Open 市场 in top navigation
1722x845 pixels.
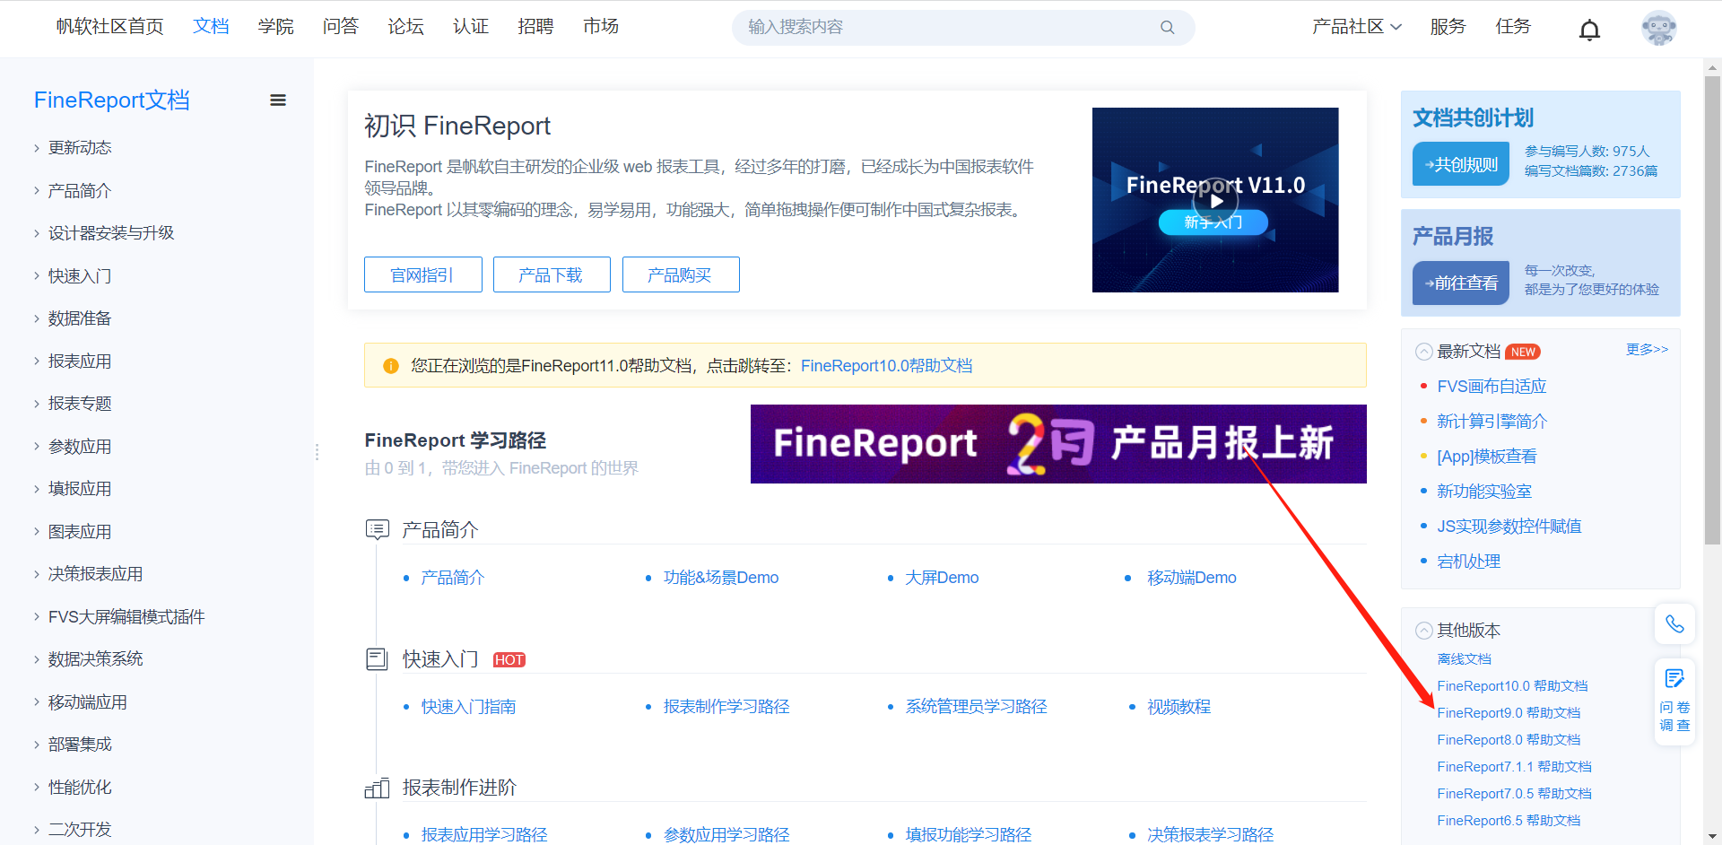[x=601, y=27]
